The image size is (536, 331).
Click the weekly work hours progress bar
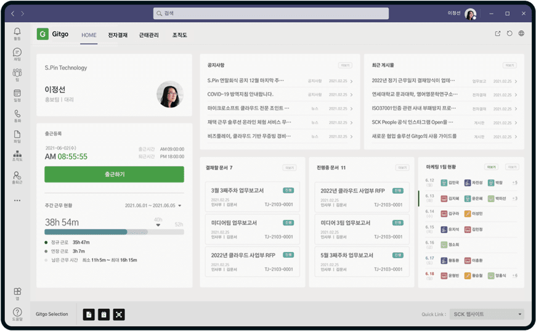[114, 232]
